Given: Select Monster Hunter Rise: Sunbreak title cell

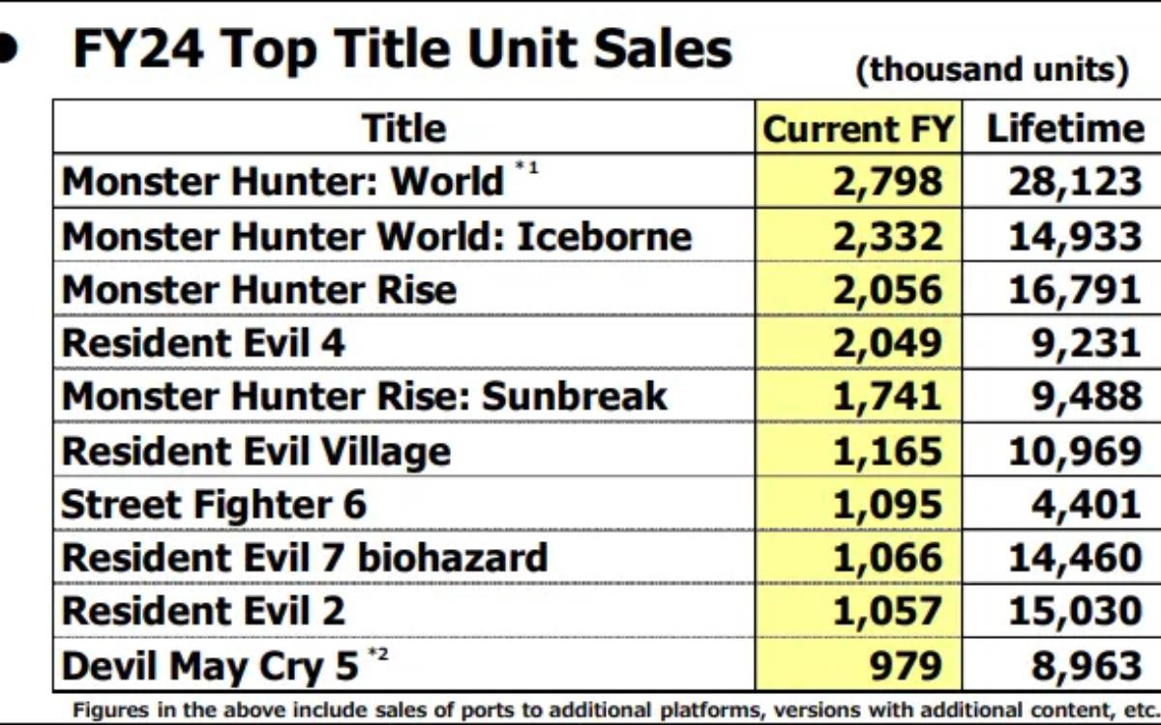Looking at the screenshot, I should coord(364,395).
